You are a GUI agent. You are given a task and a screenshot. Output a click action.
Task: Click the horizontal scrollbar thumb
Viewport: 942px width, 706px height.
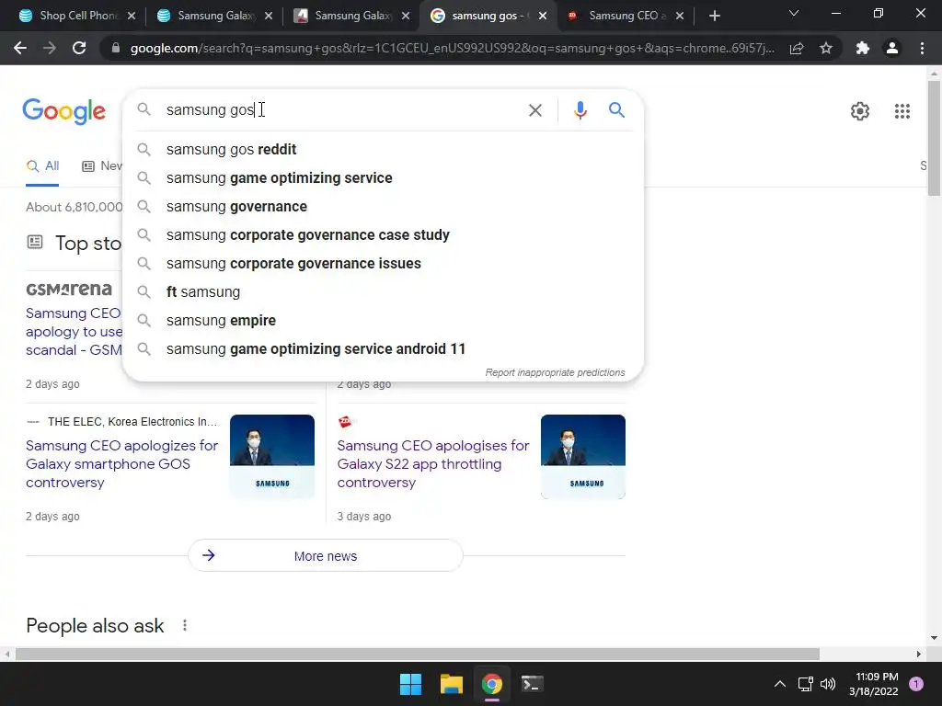pos(418,654)
